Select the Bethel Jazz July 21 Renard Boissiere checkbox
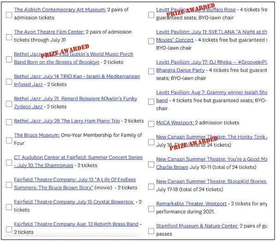This screenshot has width=277, height=241. [9, 104]
